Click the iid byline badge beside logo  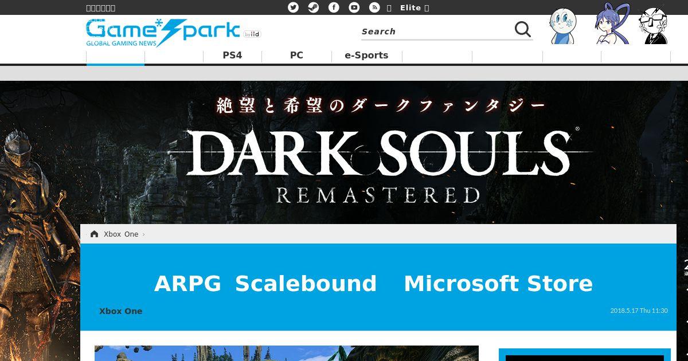click(x=252, y=34)
